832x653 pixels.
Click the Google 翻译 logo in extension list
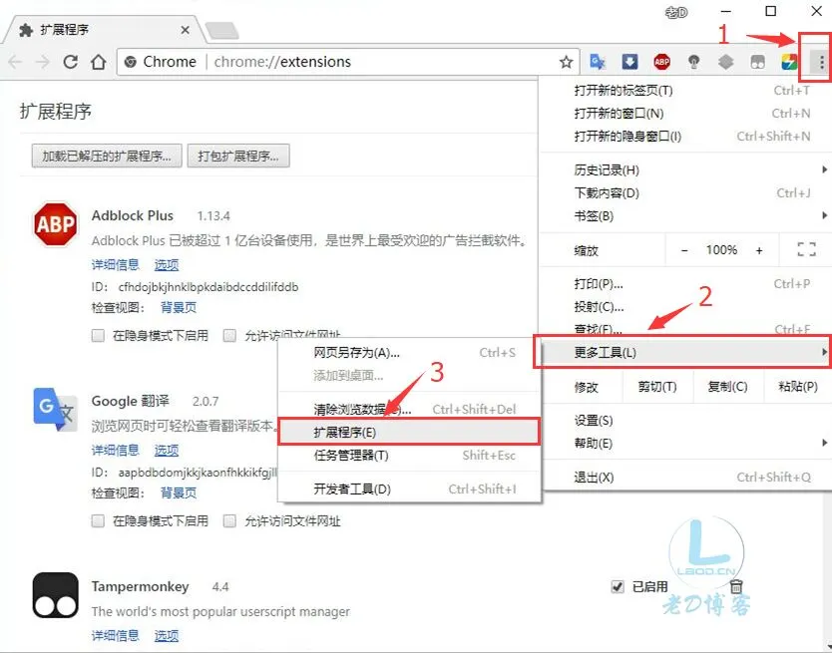(55, 409)
